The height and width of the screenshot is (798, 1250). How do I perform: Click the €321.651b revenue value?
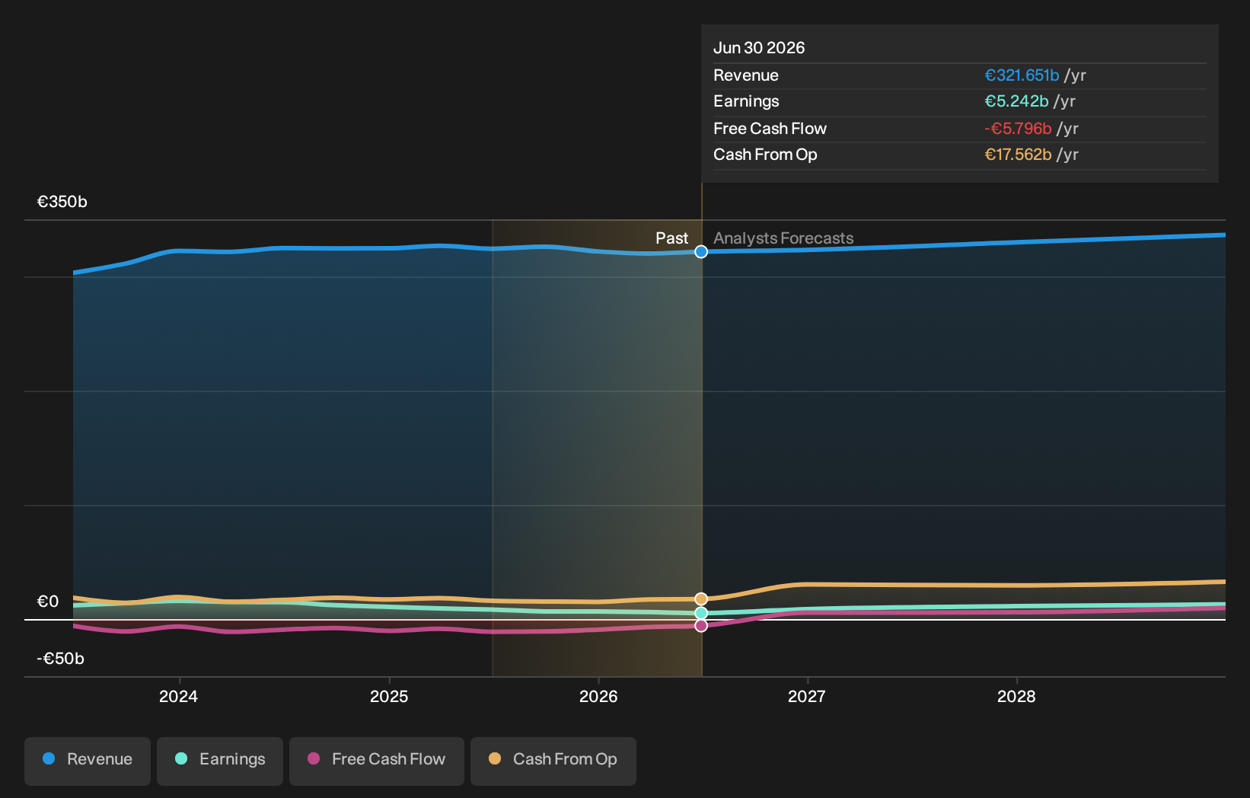click(x=1022, y=75)
